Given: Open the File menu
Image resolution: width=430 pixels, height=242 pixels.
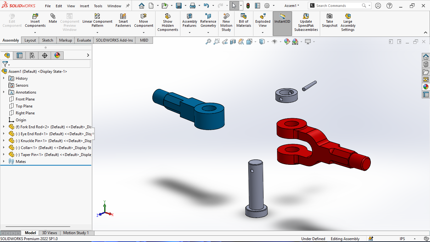Looking at the screenshot, I should 48,6.
